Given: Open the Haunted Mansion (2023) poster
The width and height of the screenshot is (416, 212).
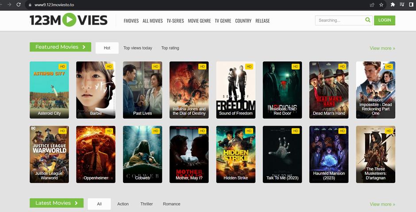Looking at the screenshot, I should point(329,154).
